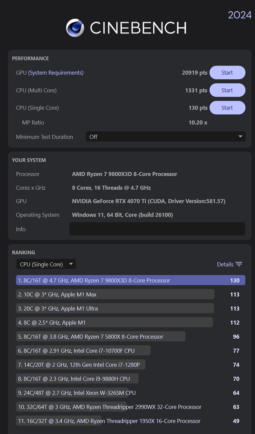Click the Details filter lines icon
The width and height of the screenshot is (255, 434).
pyautogui.click(x=239, y=264)
